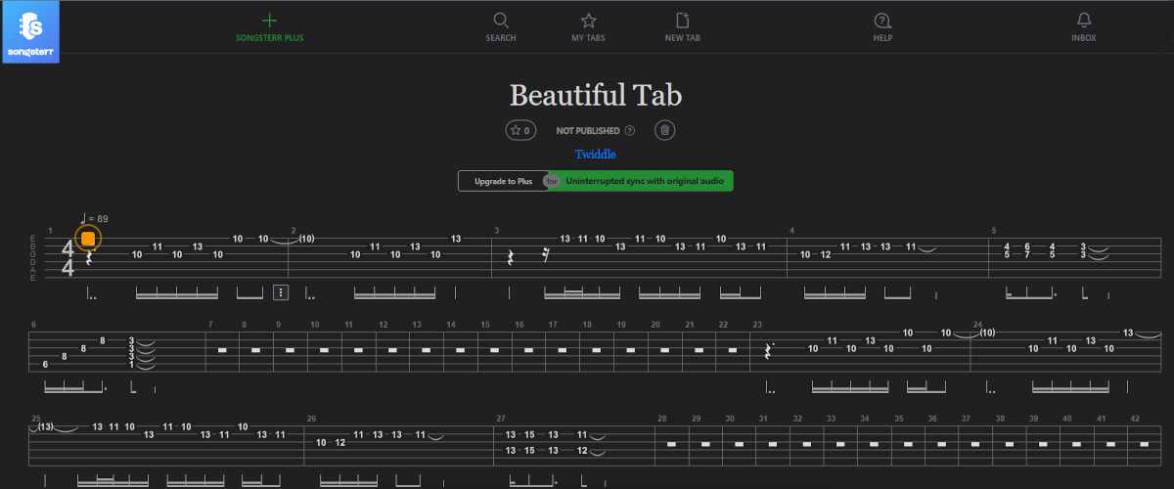Image resolution: width=1174 pixels, height=489 pixels.
Task: Click the Songsterr logo
Action: pos(30,31)
